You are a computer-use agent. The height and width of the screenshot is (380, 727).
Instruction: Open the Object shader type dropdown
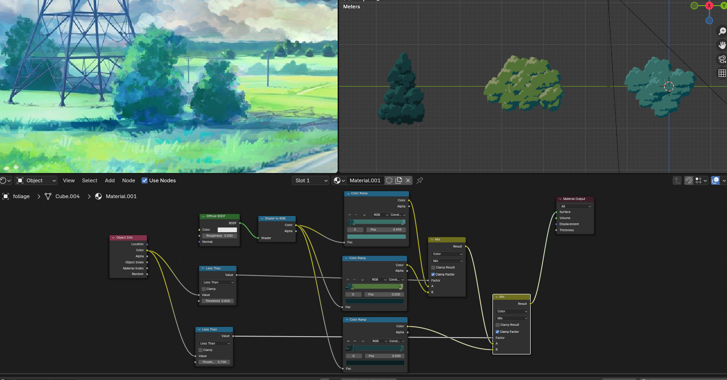pyautogui.click(x=36, y=180)
